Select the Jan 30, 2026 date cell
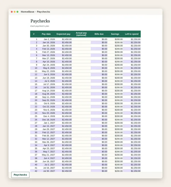The width and height of the screenshot is (171, 187). coord(46,46)
